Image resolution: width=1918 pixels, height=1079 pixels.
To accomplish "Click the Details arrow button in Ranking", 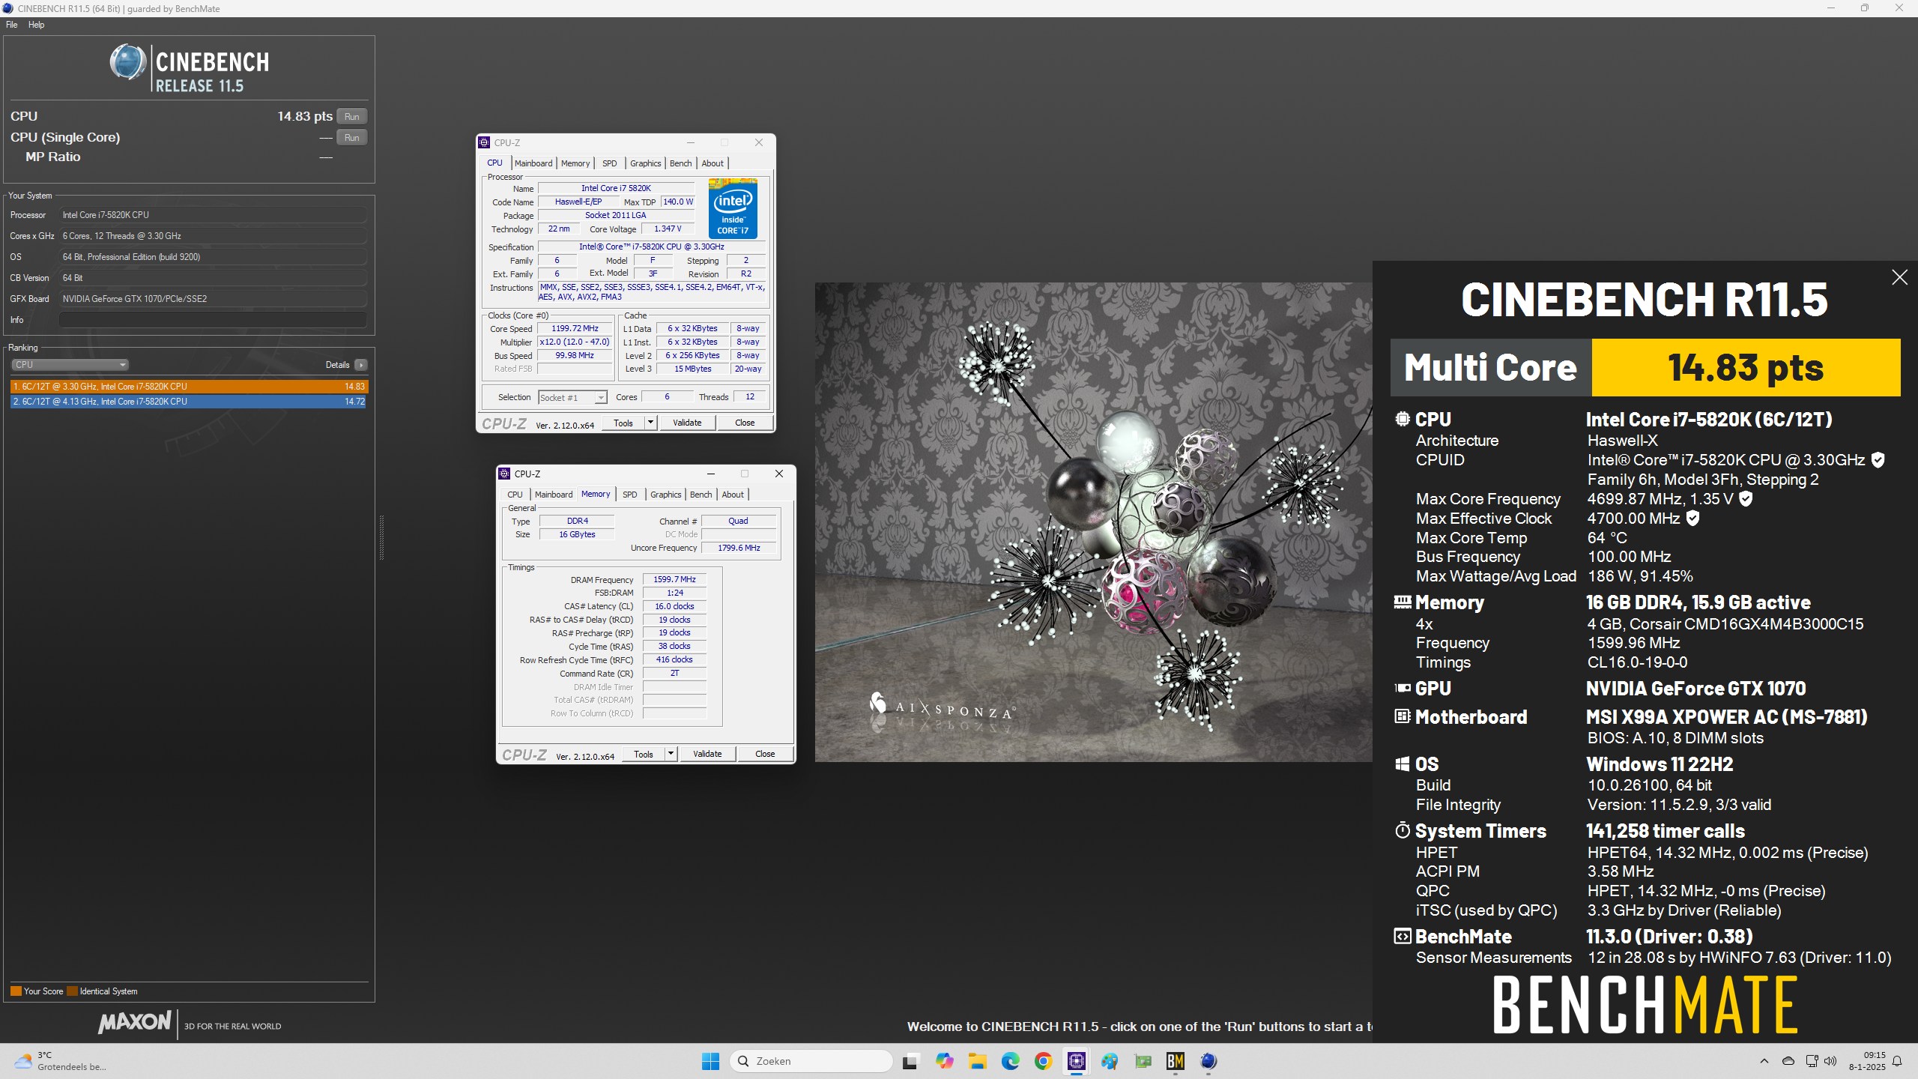I will (x=361, y=365).
